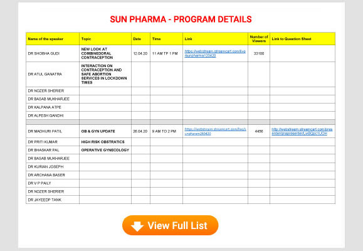363x251 pixels.
Task: Click the DR ATUL GANATRA name cell
Action: point(53,74)
